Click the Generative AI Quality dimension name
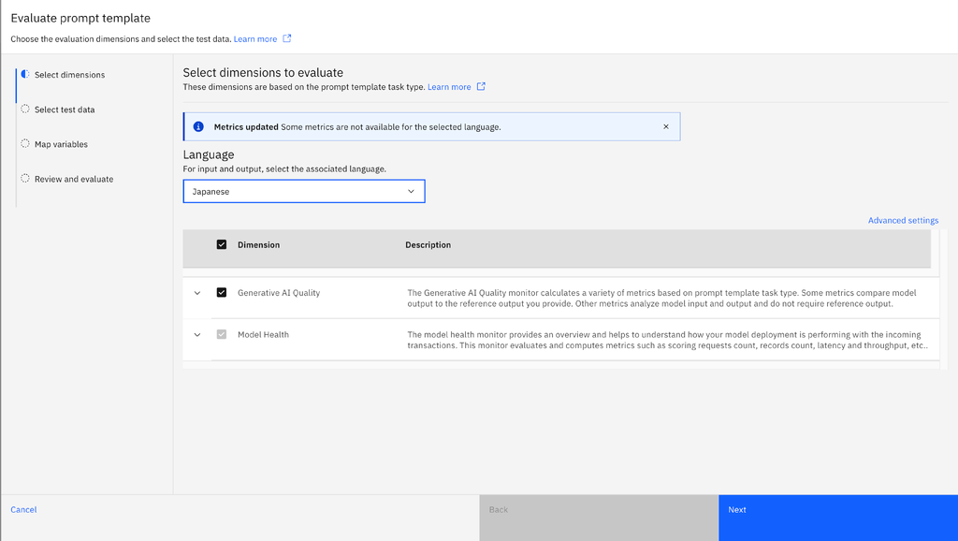This screenshot has width=958, height=541. (x=279, y=293)
